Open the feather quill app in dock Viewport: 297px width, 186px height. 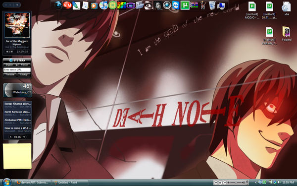[x=76, y=5]
